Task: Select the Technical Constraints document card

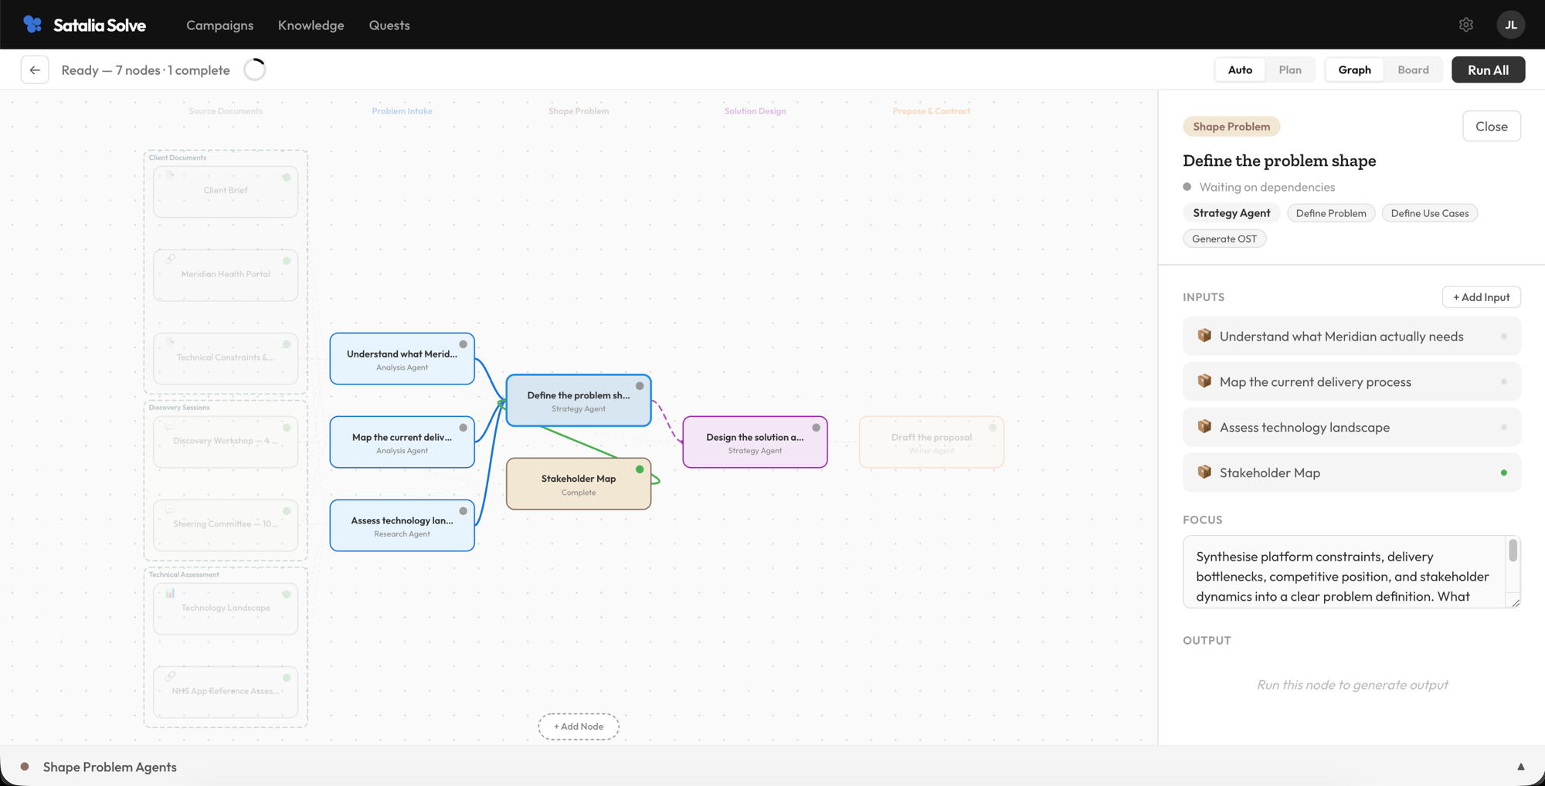Action: [x=226, y=358]
